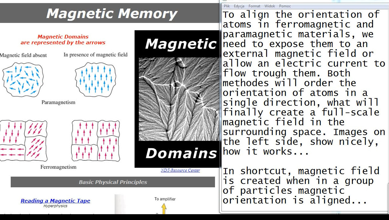Click the ferromagnetism diagram with unaligned red arrows

(24, 141)
